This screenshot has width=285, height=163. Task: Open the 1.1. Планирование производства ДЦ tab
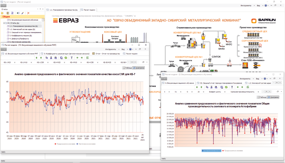coord(62,10)
